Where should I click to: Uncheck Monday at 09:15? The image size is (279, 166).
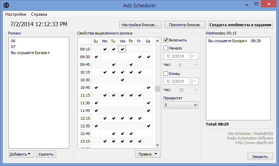[x=105, y=49]
